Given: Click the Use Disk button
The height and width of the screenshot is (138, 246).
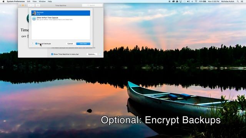Looking at the screenshot, I should [83, 44].
